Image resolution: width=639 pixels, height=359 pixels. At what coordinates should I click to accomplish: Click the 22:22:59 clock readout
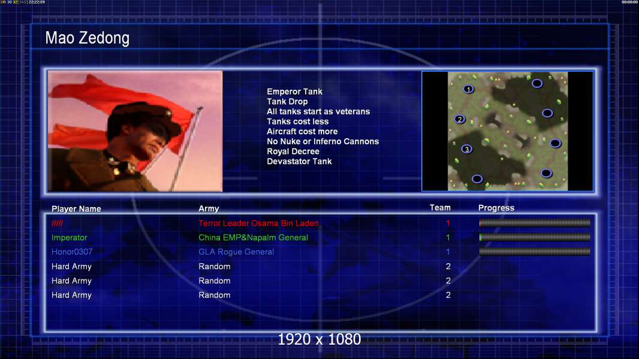click(x=37, y=2)
